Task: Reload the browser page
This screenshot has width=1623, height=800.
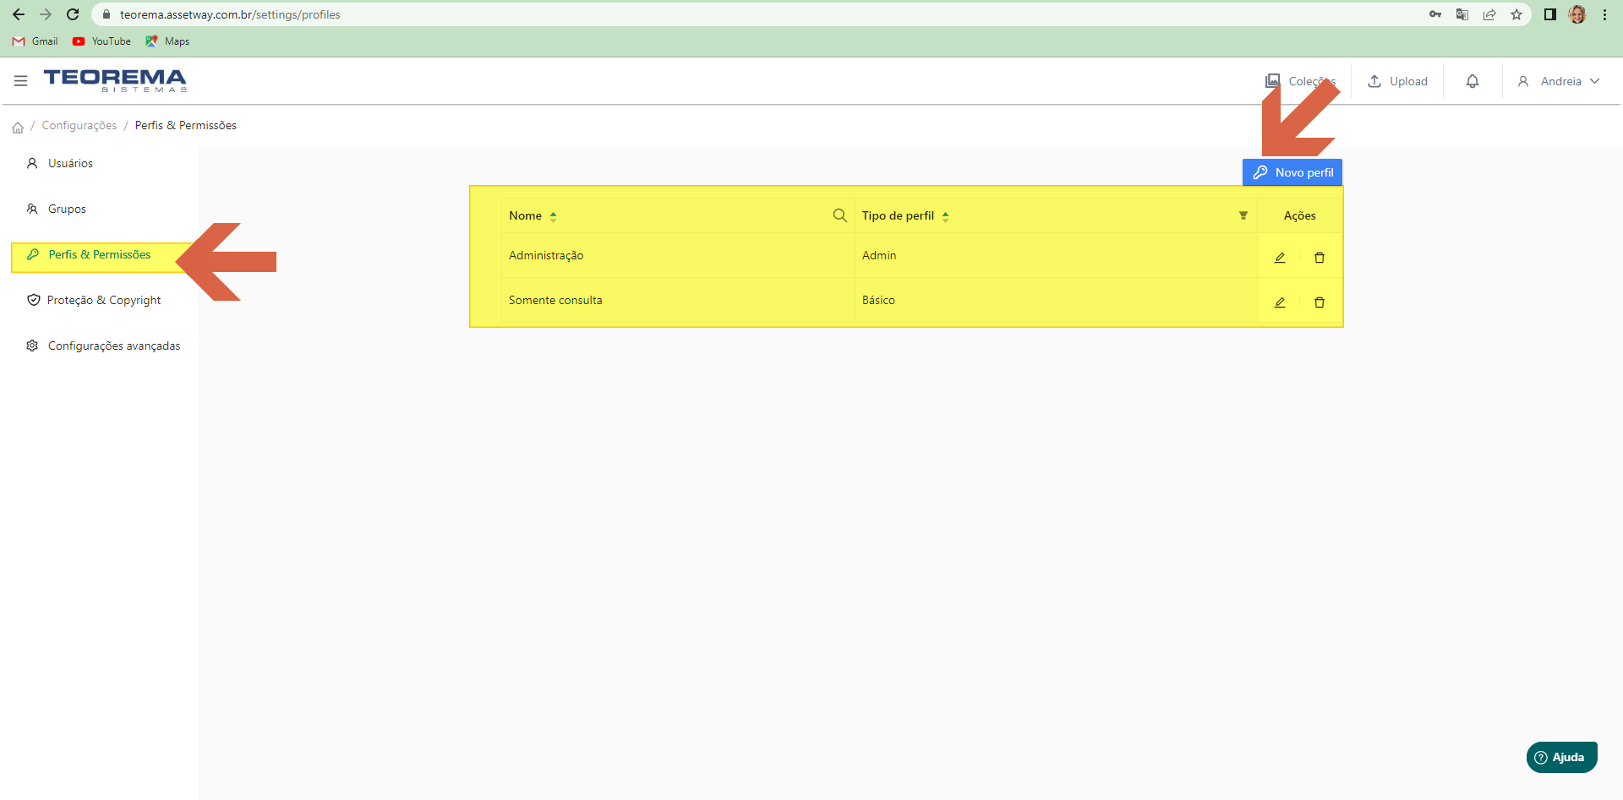Action: (73, 14)
